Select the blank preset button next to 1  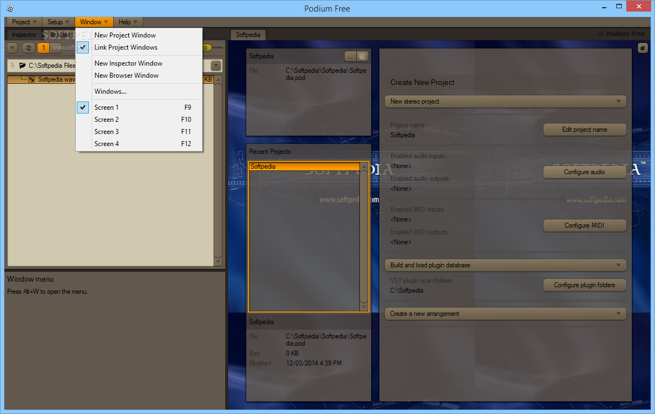coord(56,48)
